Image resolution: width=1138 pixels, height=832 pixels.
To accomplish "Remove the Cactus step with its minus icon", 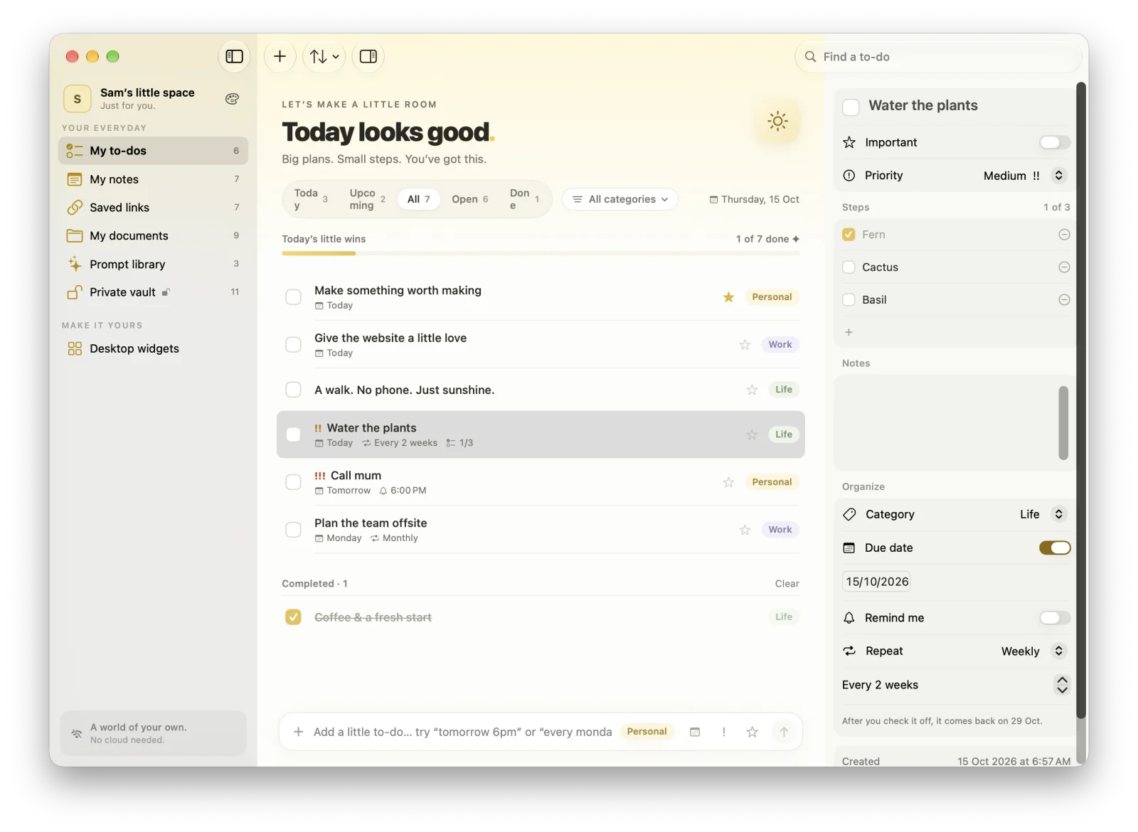I will pyautogui.click(x=1064, y=267).
